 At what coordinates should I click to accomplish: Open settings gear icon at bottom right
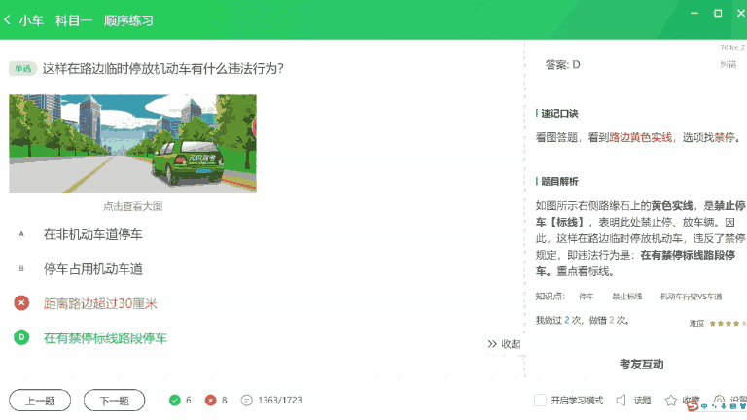coord(720,399)
